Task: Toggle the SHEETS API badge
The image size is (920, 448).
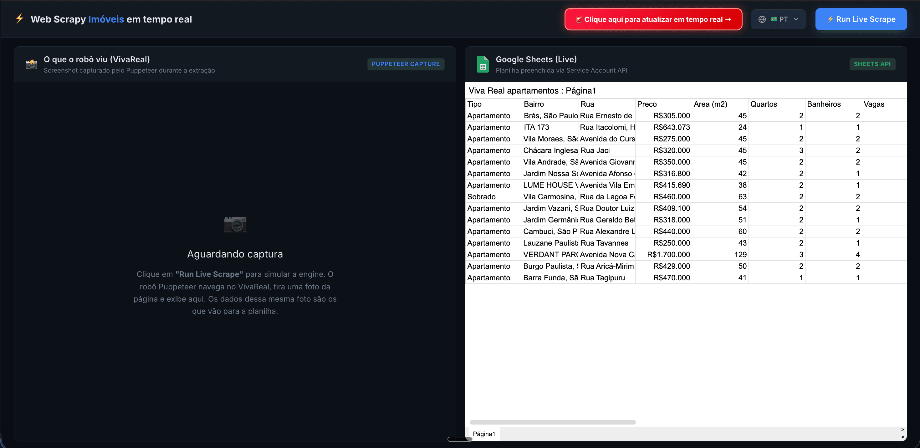Action: click(x=872, y=64)
